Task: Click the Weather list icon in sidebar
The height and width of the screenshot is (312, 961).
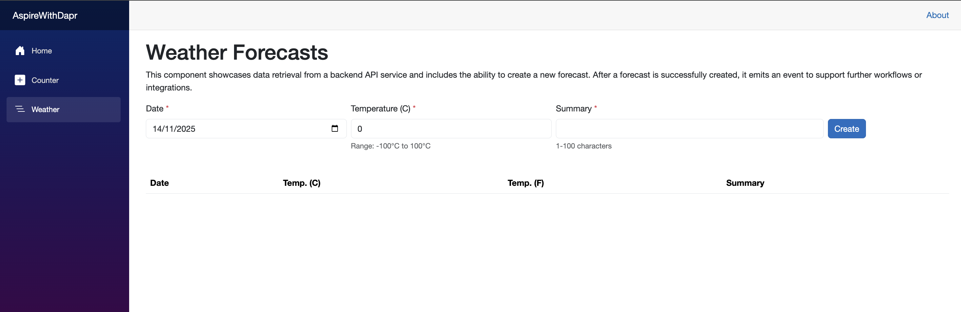Action: click(20, 109)
